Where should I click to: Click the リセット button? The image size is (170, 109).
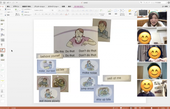click(x=25, y=12)
